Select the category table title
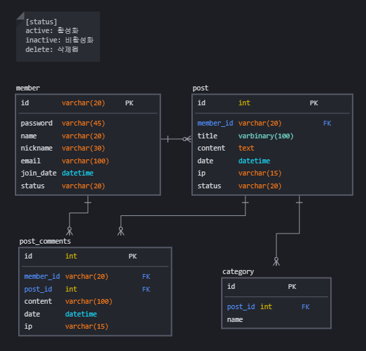 (238, 271)
